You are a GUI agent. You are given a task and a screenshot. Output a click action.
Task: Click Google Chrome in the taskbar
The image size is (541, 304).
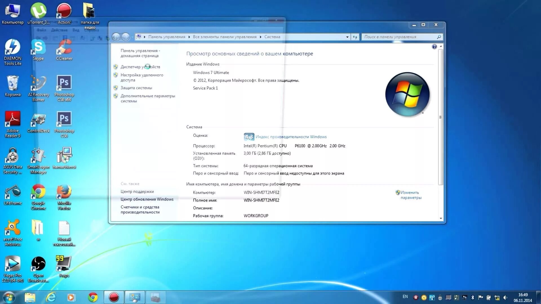point(93,297)
